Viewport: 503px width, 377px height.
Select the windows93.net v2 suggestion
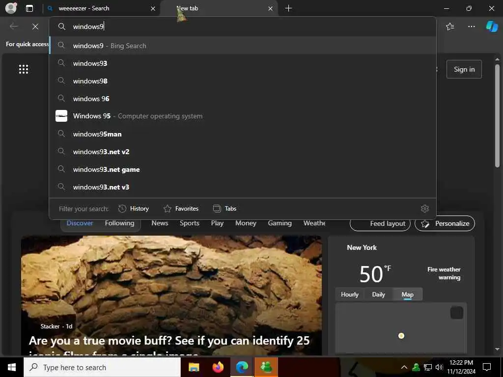pos(243,152)
